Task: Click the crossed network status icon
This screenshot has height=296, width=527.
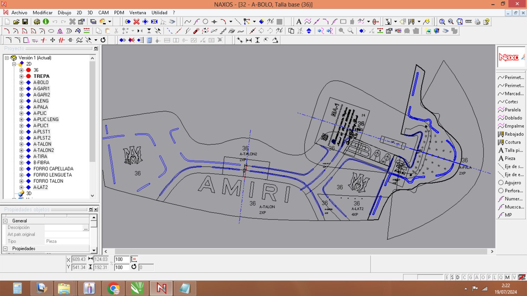Action: [522, 277]
